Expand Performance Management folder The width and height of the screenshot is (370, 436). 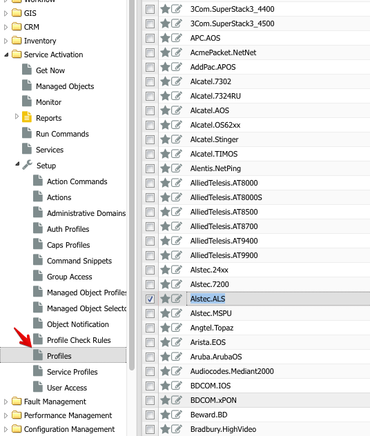pyautogui.click(x=6, y=415)
